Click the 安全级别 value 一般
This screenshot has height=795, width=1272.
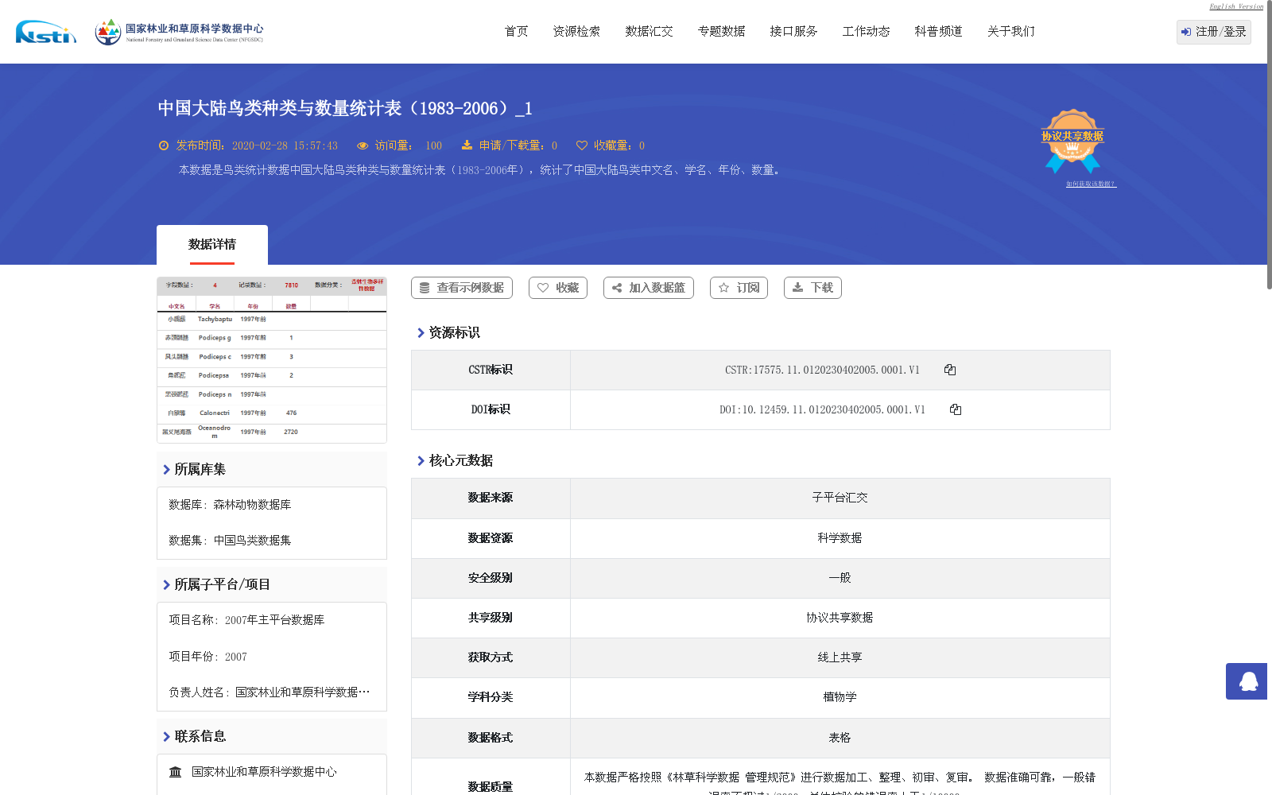[x=840, y=578]
